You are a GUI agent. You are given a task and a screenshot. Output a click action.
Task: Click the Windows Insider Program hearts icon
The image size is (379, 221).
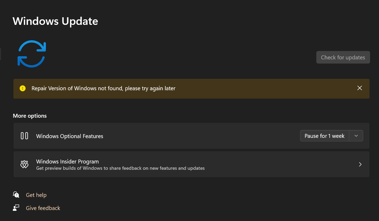click(24, 164)
